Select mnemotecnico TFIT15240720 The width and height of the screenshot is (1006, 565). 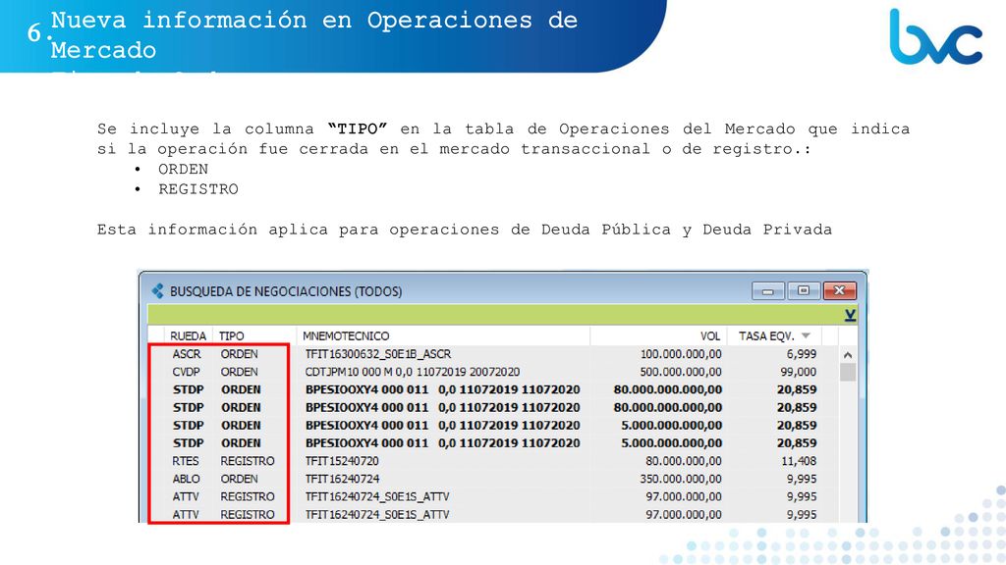click(x=342, y=461)
